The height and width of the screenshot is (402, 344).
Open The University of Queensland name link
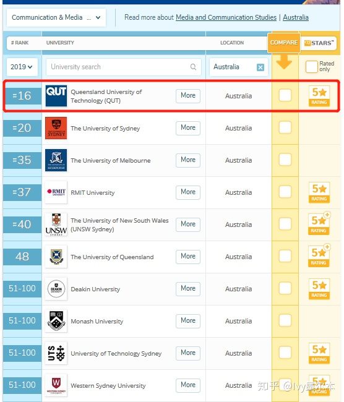(x=112, y=257)
